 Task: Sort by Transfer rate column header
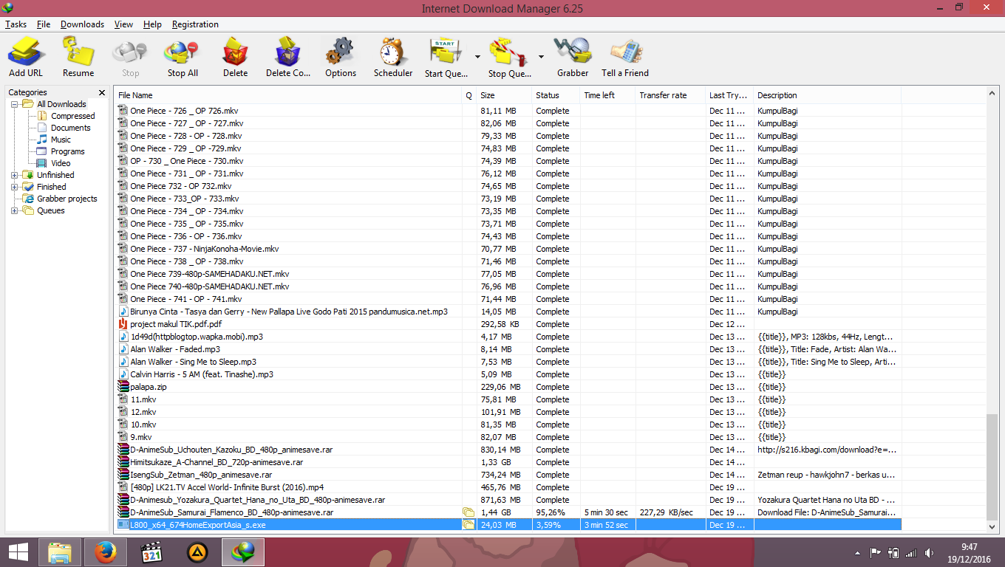tap(670, 95)
